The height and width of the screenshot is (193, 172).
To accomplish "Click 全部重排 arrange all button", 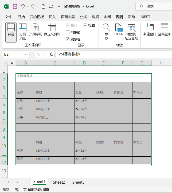I will [164, 30].
